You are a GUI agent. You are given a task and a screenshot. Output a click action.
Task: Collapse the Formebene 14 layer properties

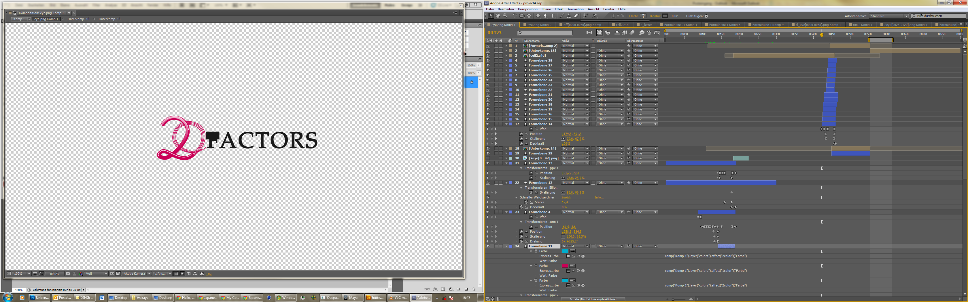pos(506,124)
